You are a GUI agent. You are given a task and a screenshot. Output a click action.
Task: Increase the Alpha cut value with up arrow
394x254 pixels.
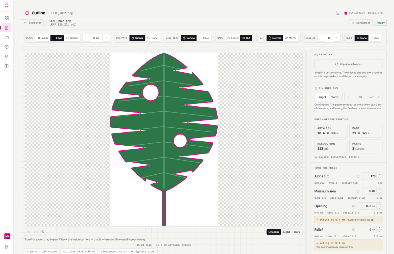coord(380,174)
